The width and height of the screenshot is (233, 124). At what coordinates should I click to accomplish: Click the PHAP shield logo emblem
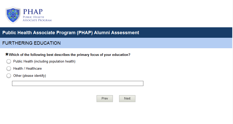click(13, 15)
